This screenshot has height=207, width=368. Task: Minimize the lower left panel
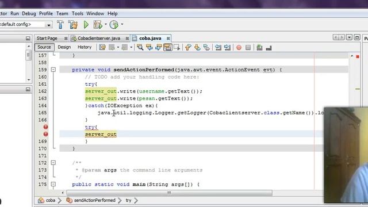pyautogui.click(x=28, y=90)
